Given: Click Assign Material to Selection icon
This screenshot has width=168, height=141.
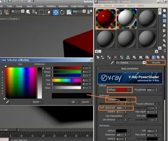Looking at the screenshot, I should [109, 57].
